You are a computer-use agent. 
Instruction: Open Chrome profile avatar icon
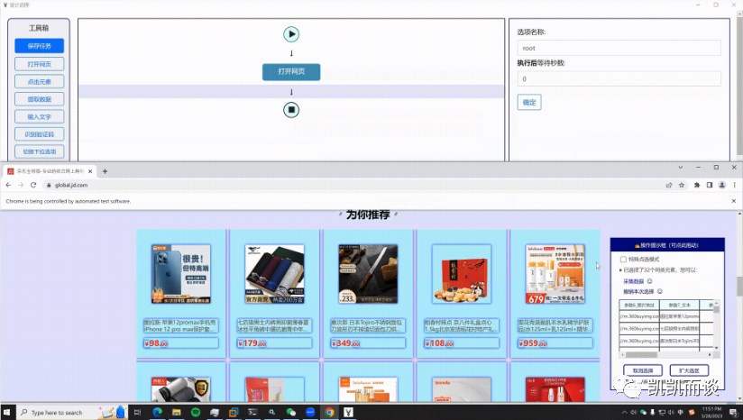tap(721, 185)
